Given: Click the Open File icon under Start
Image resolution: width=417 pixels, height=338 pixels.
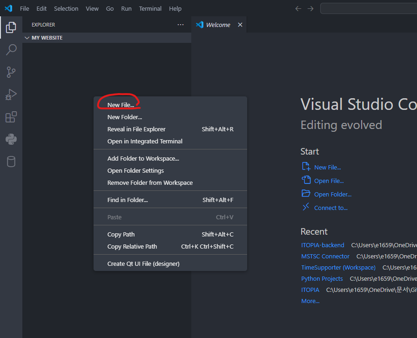Looking at the screenshot, I should coord(306,180).
